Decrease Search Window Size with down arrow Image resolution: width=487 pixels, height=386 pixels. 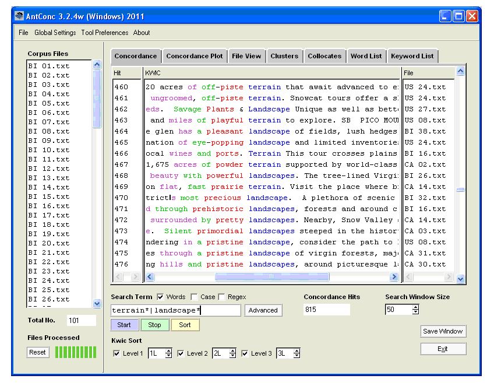[415, 312]
